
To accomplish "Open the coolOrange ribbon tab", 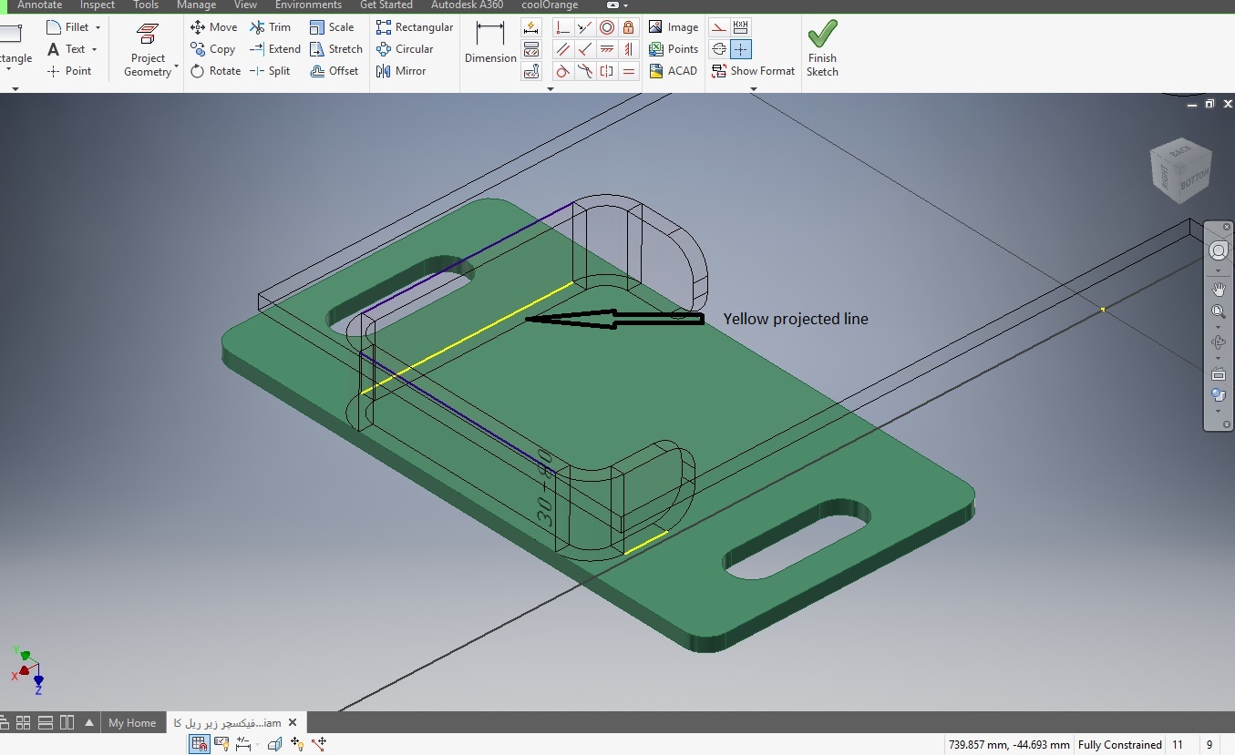I will click(x=550, y=5).
